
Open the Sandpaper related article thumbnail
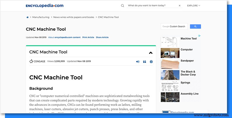tap(170, 64)
